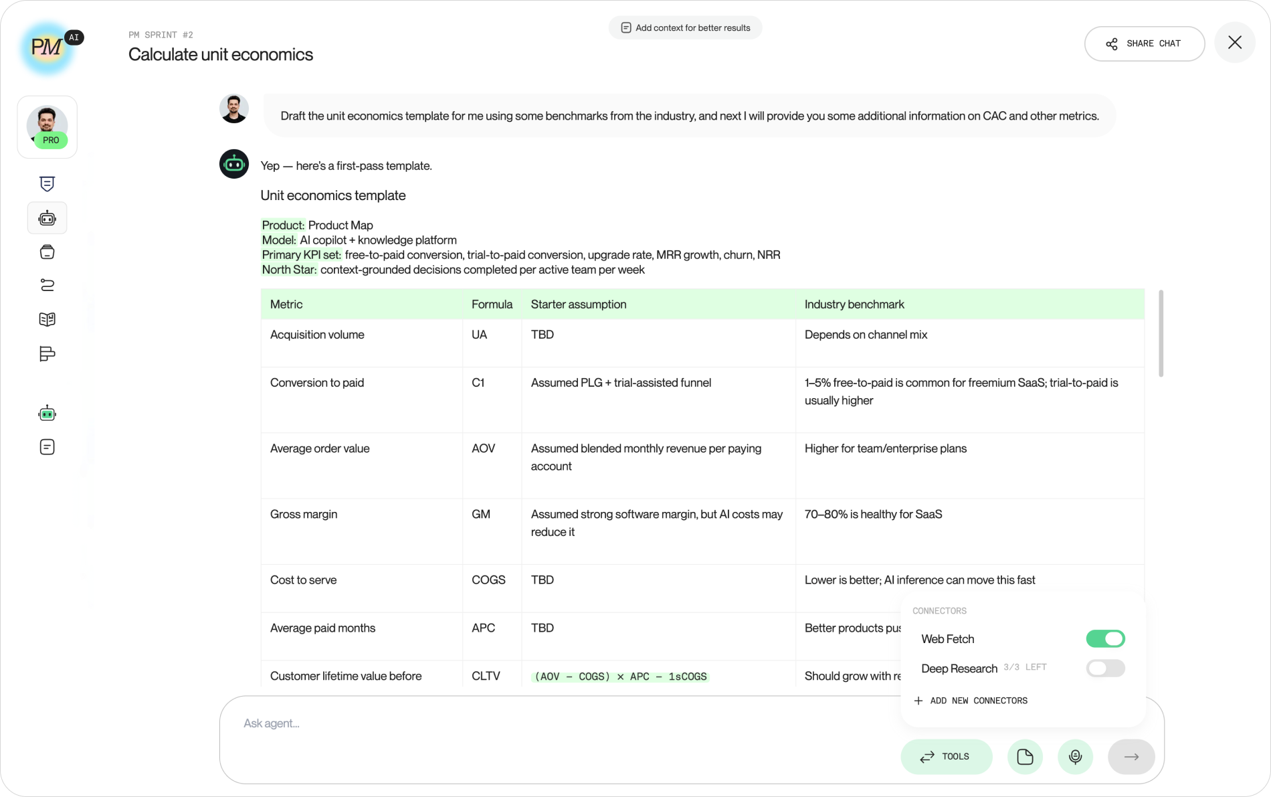Image resolution: width=1271 pixels, height=797 pixels.
Task: Open the open-book sidebar icon
Action: click(47, 320)
